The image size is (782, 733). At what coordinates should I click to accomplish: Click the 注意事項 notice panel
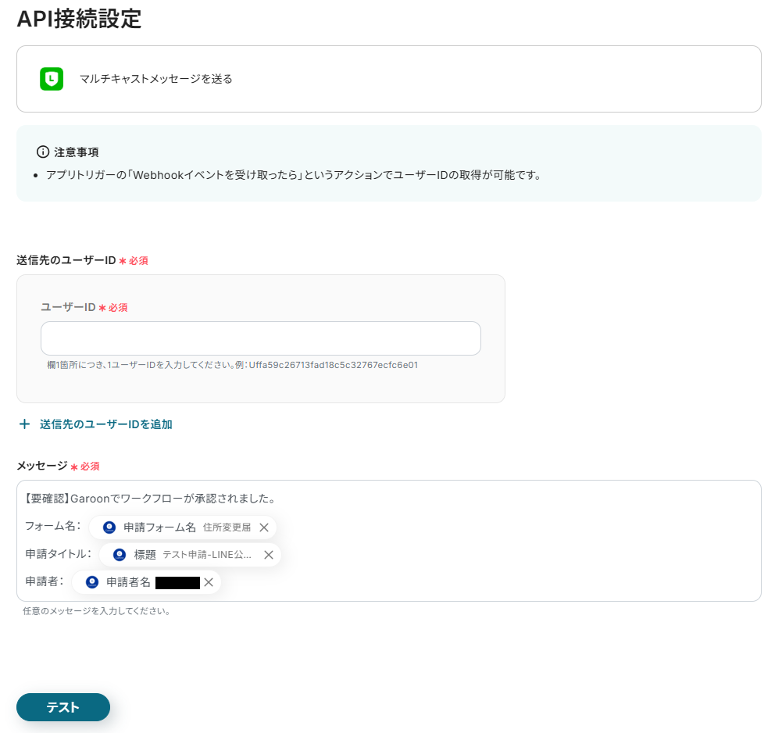[x=388, y=162]
